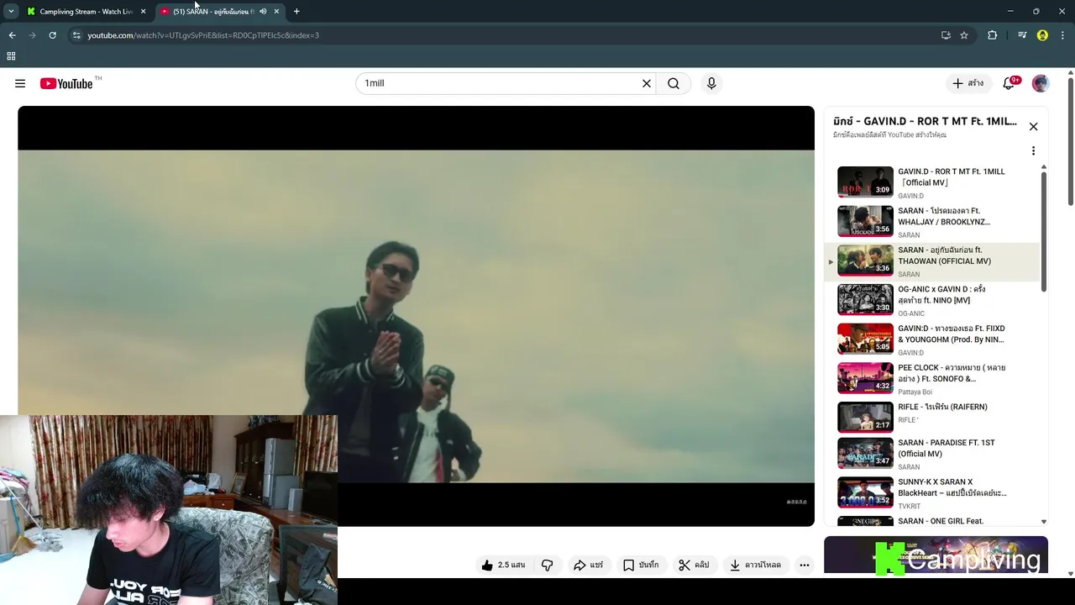This screenshot has height=605, width=1075.
Task: Click the TVKRIT channel name
Action: (x=910, y=507)
